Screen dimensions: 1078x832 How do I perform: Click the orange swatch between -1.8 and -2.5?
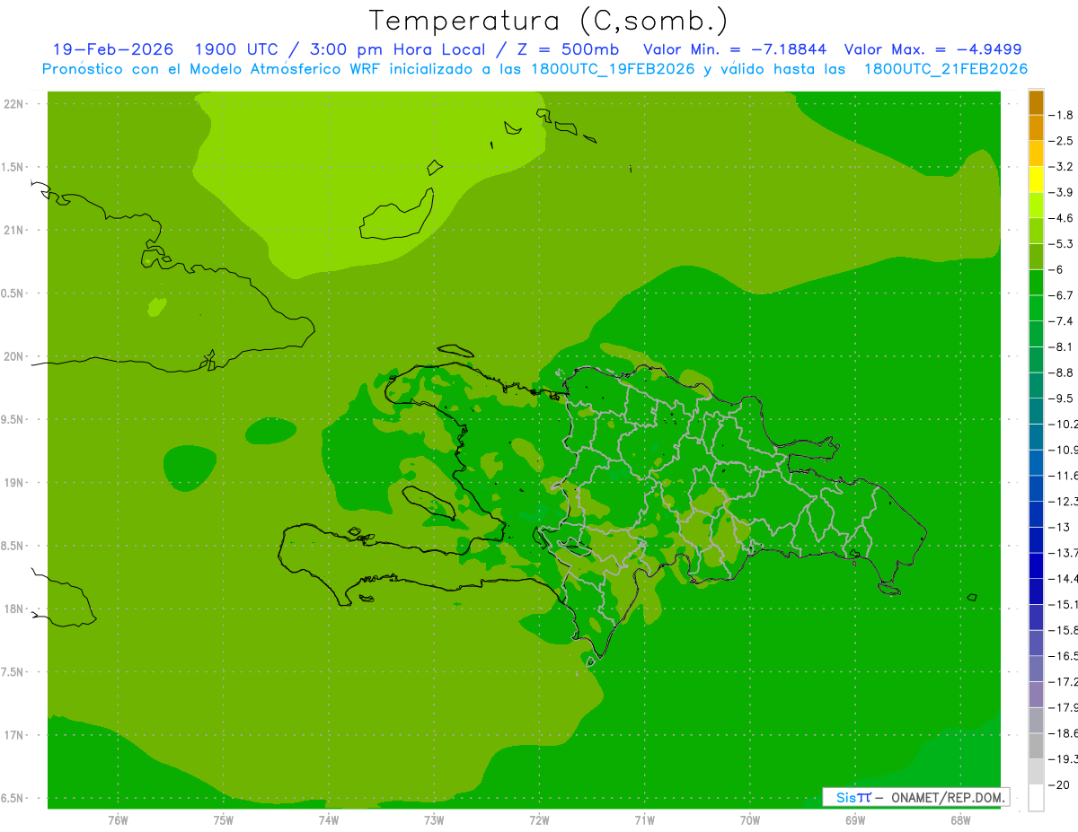coord(1036,127)
